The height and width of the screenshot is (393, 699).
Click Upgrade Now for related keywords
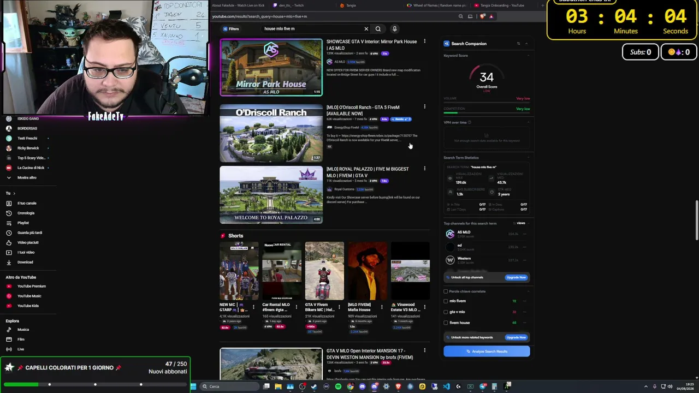pyautogui.click(x=516, y=337)
